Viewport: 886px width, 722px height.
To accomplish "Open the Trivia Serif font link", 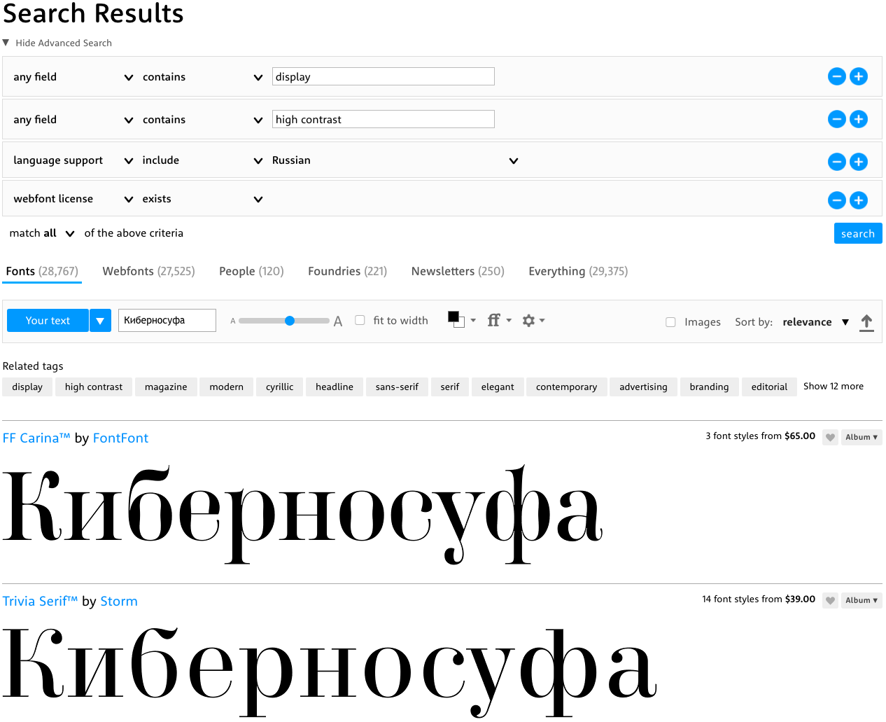I will click(40, 601).
